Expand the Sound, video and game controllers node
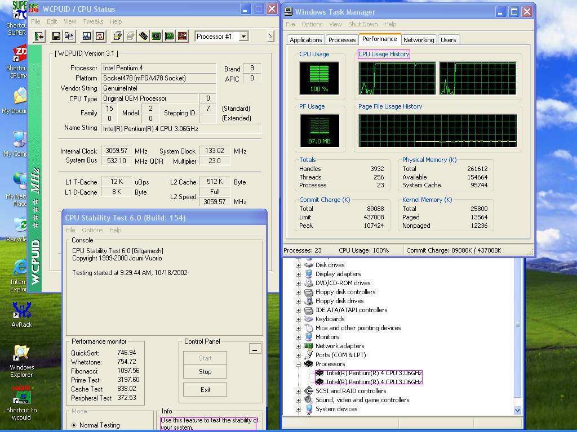Image resolution: width=577 pixels, height=432 pixels. click(x=299, y=400)
